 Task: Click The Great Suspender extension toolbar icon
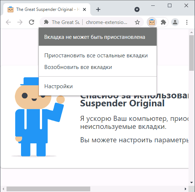point(152,22)
